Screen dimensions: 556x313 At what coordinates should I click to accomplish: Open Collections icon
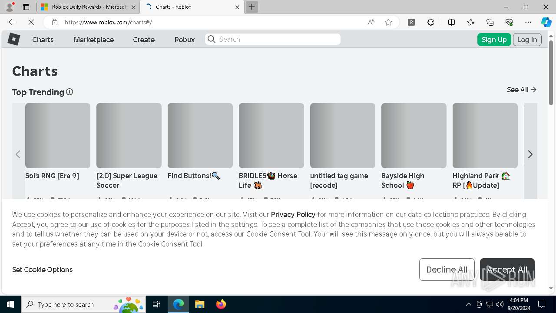[x=490, y=22]
